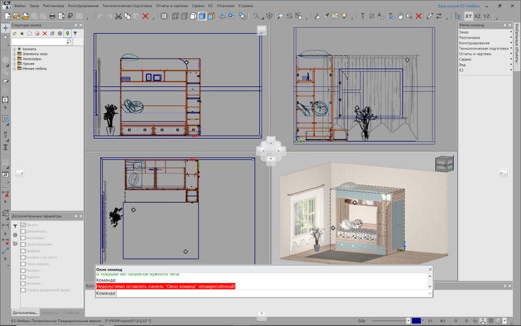
Task: Toggle the YZ plane button
Action: point(486,16)
